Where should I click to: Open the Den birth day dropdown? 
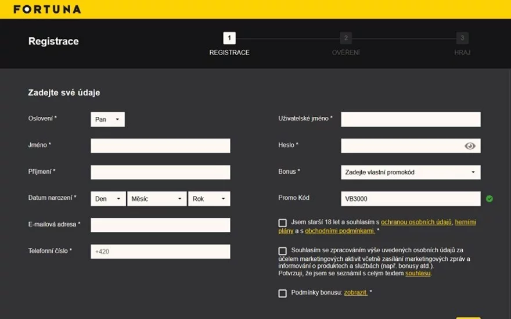(x=108, y=199)
